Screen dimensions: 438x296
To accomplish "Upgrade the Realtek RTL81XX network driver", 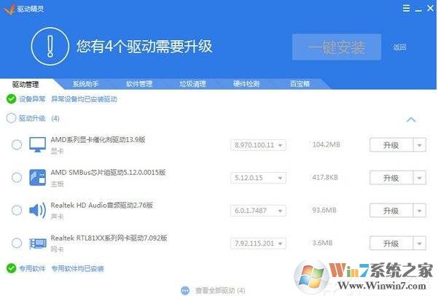I will [x=391, y=244].
